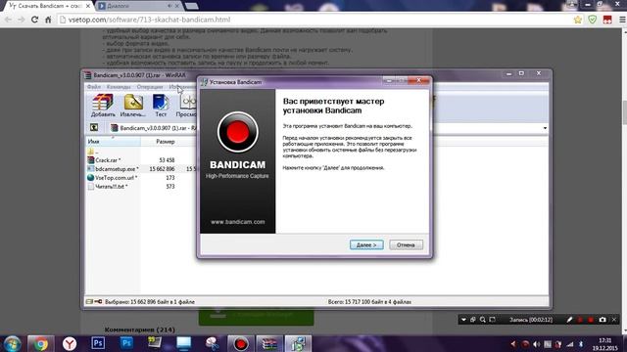
Task: Open Команды menu in WinRAR
Action: click(119, 87)
